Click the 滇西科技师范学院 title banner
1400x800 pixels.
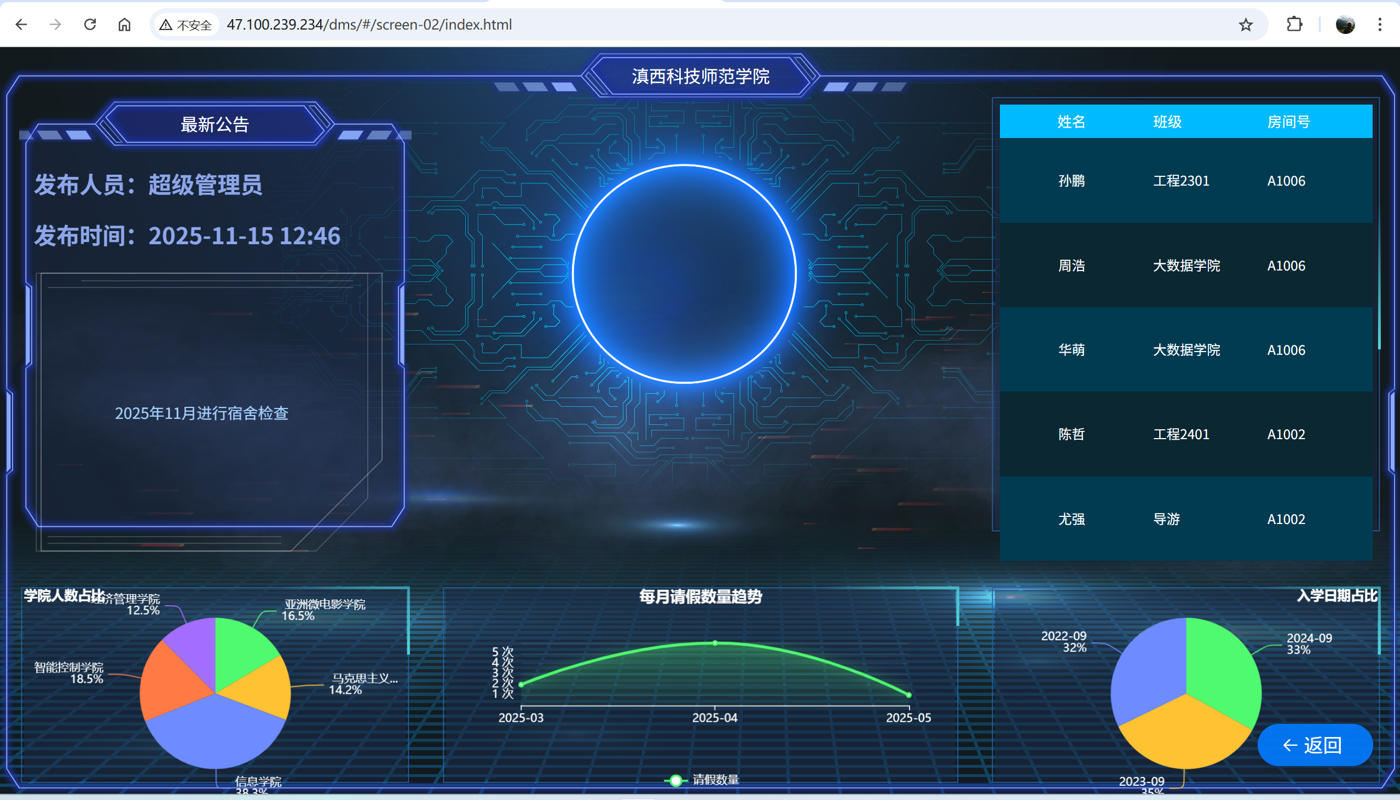[700, 76]
